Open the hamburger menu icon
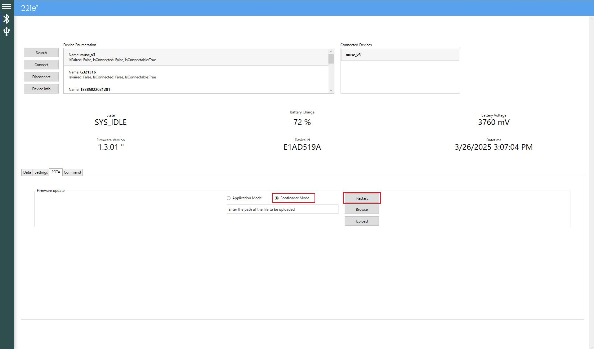The image size is (594, 349). (7, 7)
